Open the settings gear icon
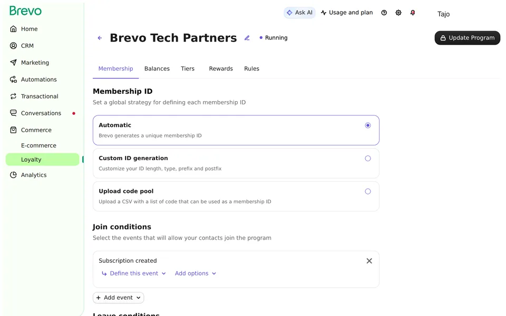 (398, 13)
